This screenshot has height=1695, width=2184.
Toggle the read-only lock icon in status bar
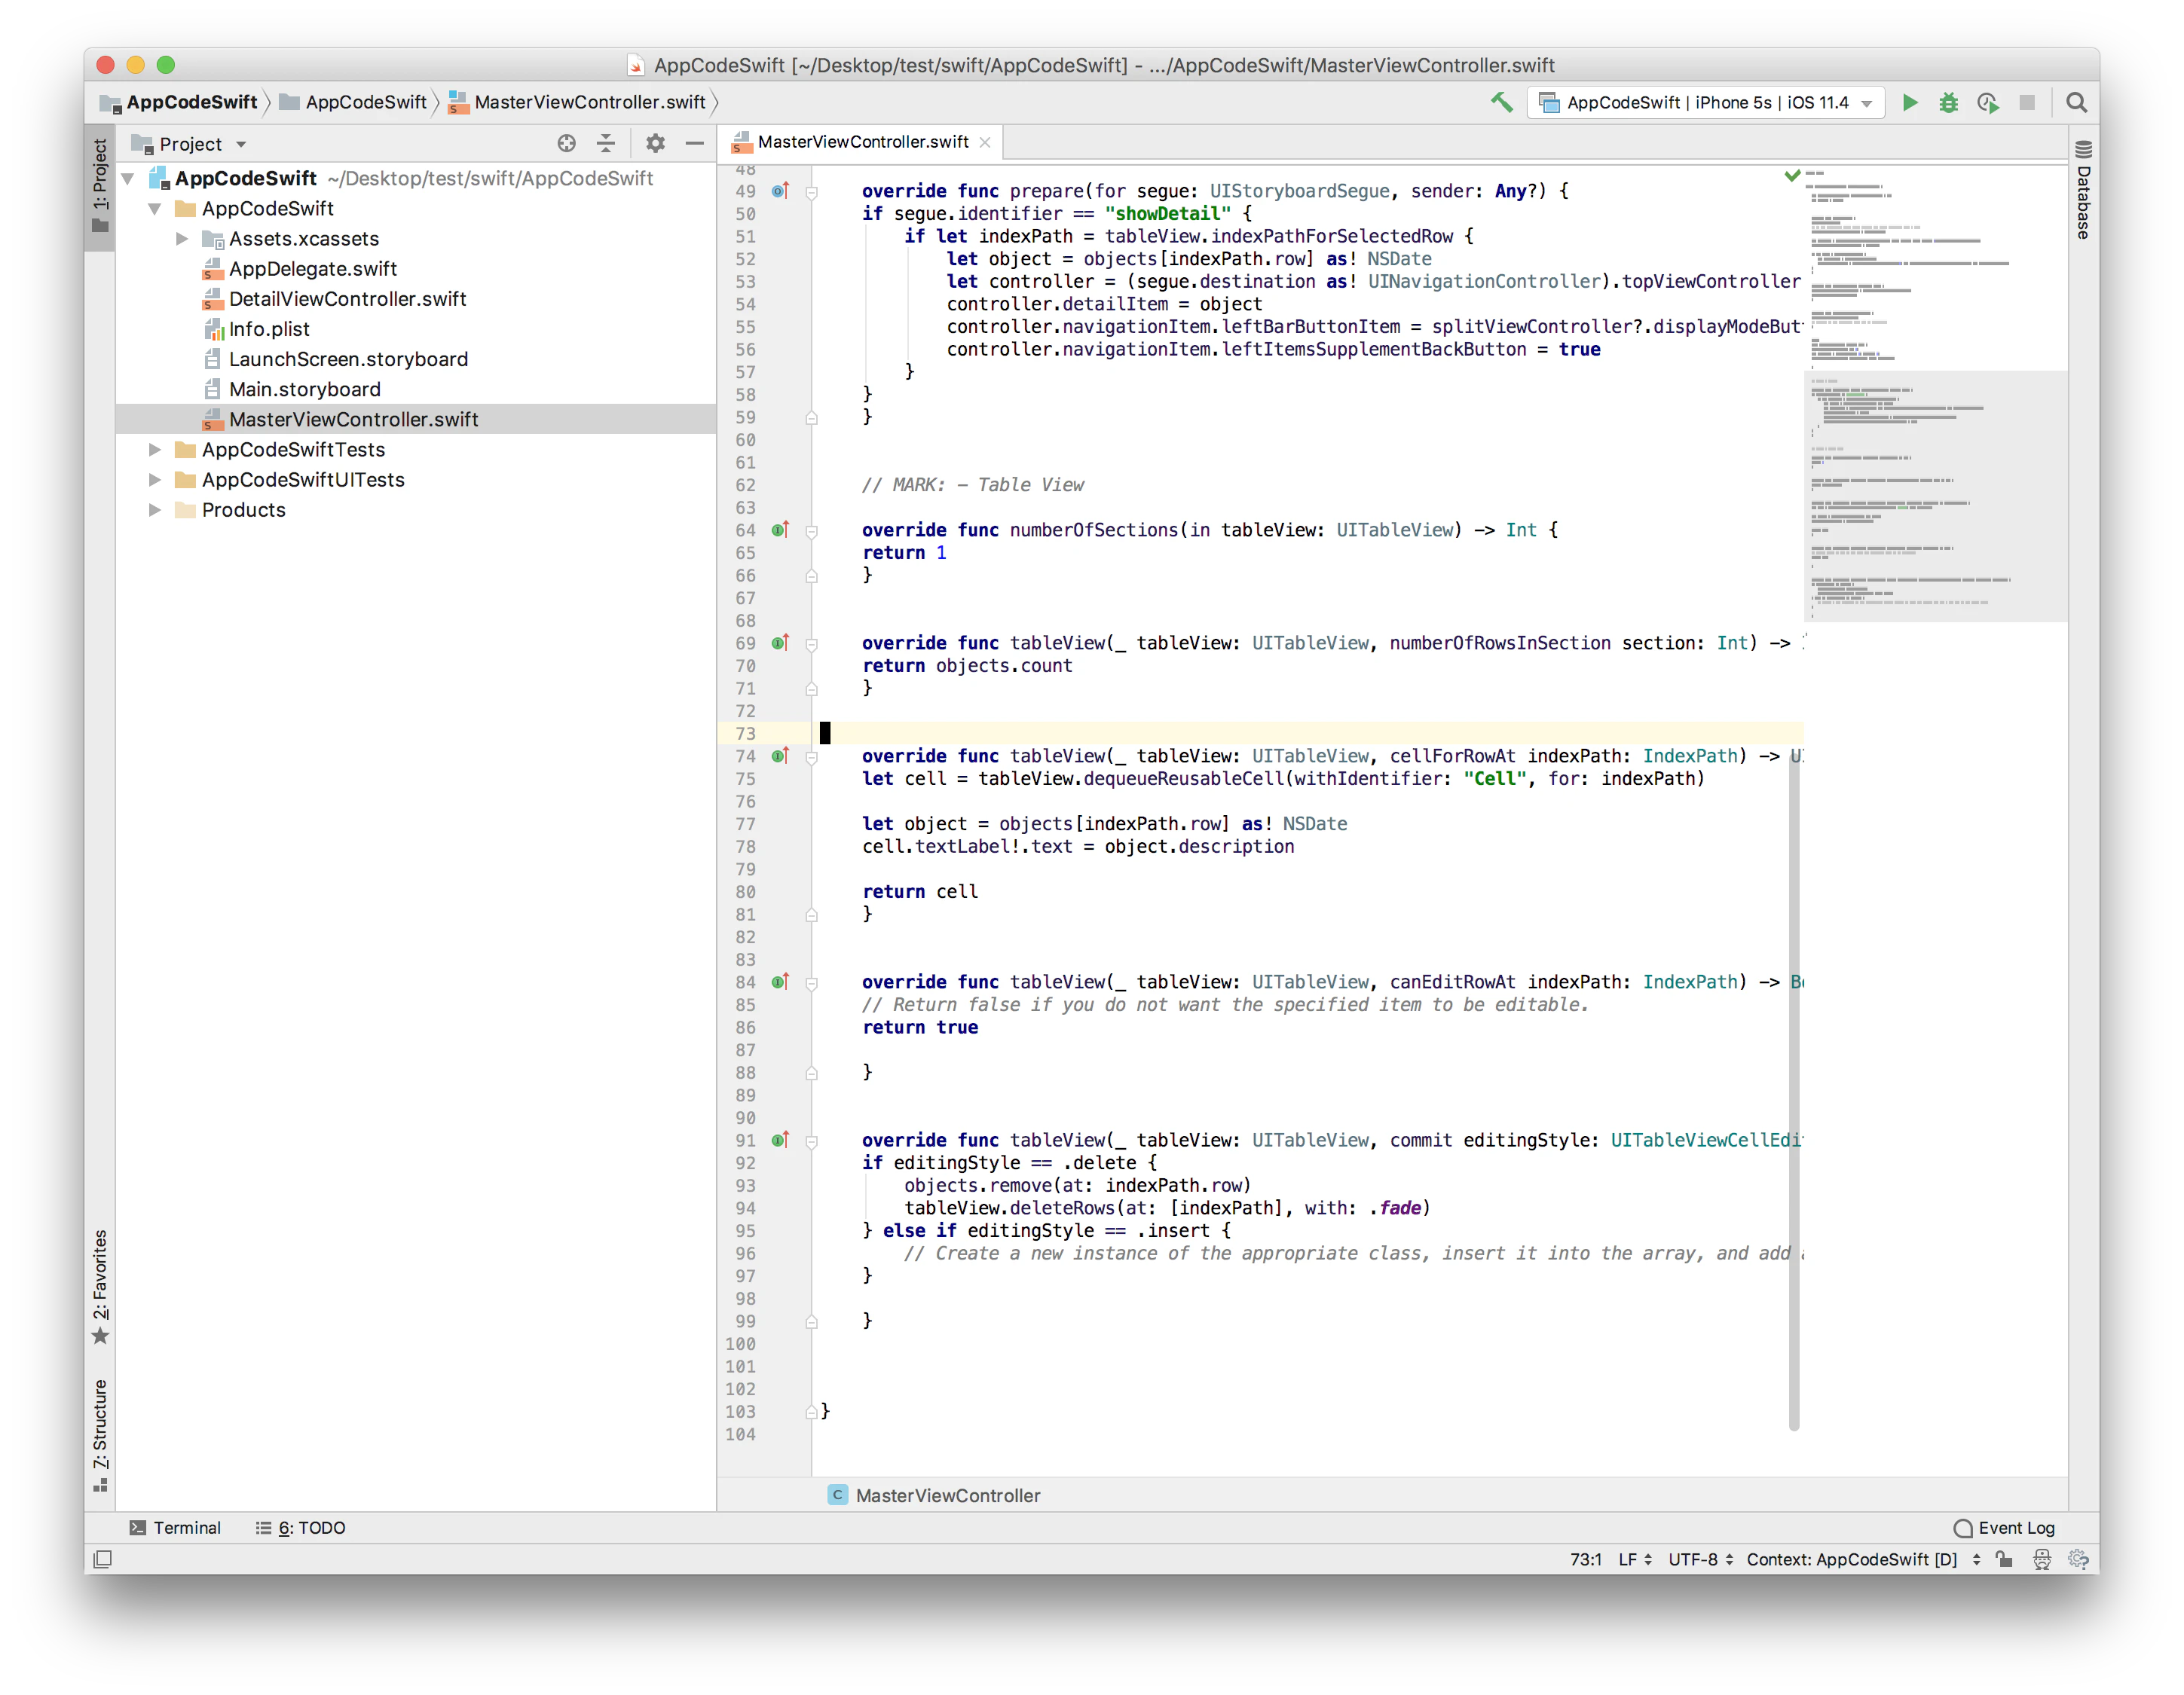pos(2003,1559)
